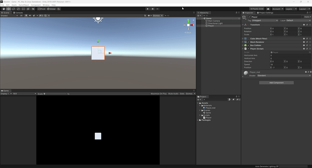Click Maximize On Play in Game view
The width and height of the screenshot is (312, 168).
(159, 93)
